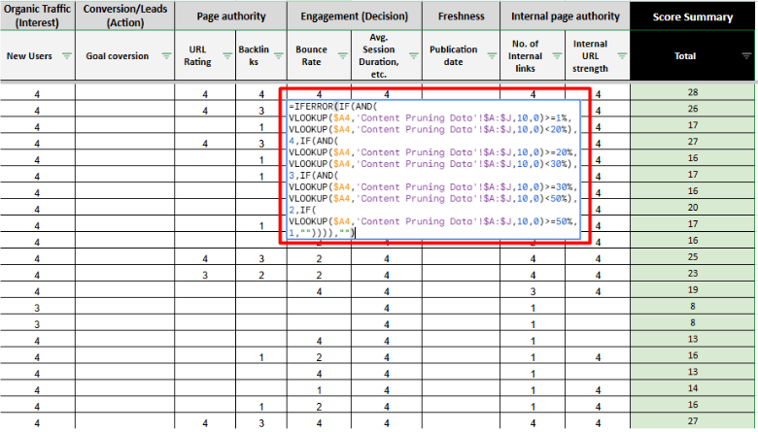
Task: Click the Page authority group header
Action: [230, 16]
